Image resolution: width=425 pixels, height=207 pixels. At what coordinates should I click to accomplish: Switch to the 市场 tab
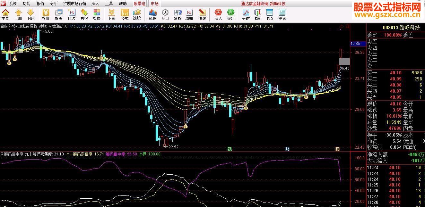(154, 4)
